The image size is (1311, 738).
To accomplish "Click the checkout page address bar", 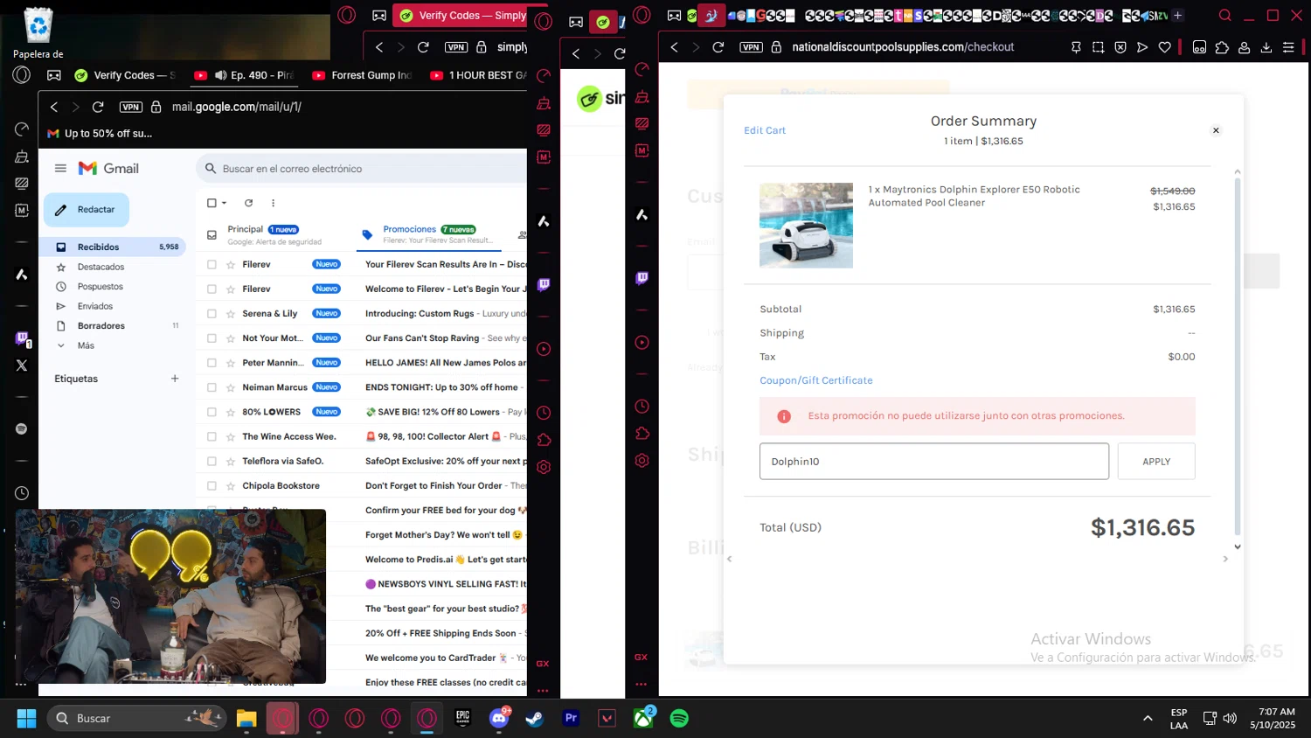I will point(903,47).
